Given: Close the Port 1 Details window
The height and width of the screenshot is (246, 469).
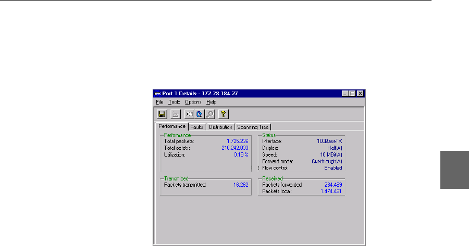Looking at the screenshot, I should click(x=360, y=94).
